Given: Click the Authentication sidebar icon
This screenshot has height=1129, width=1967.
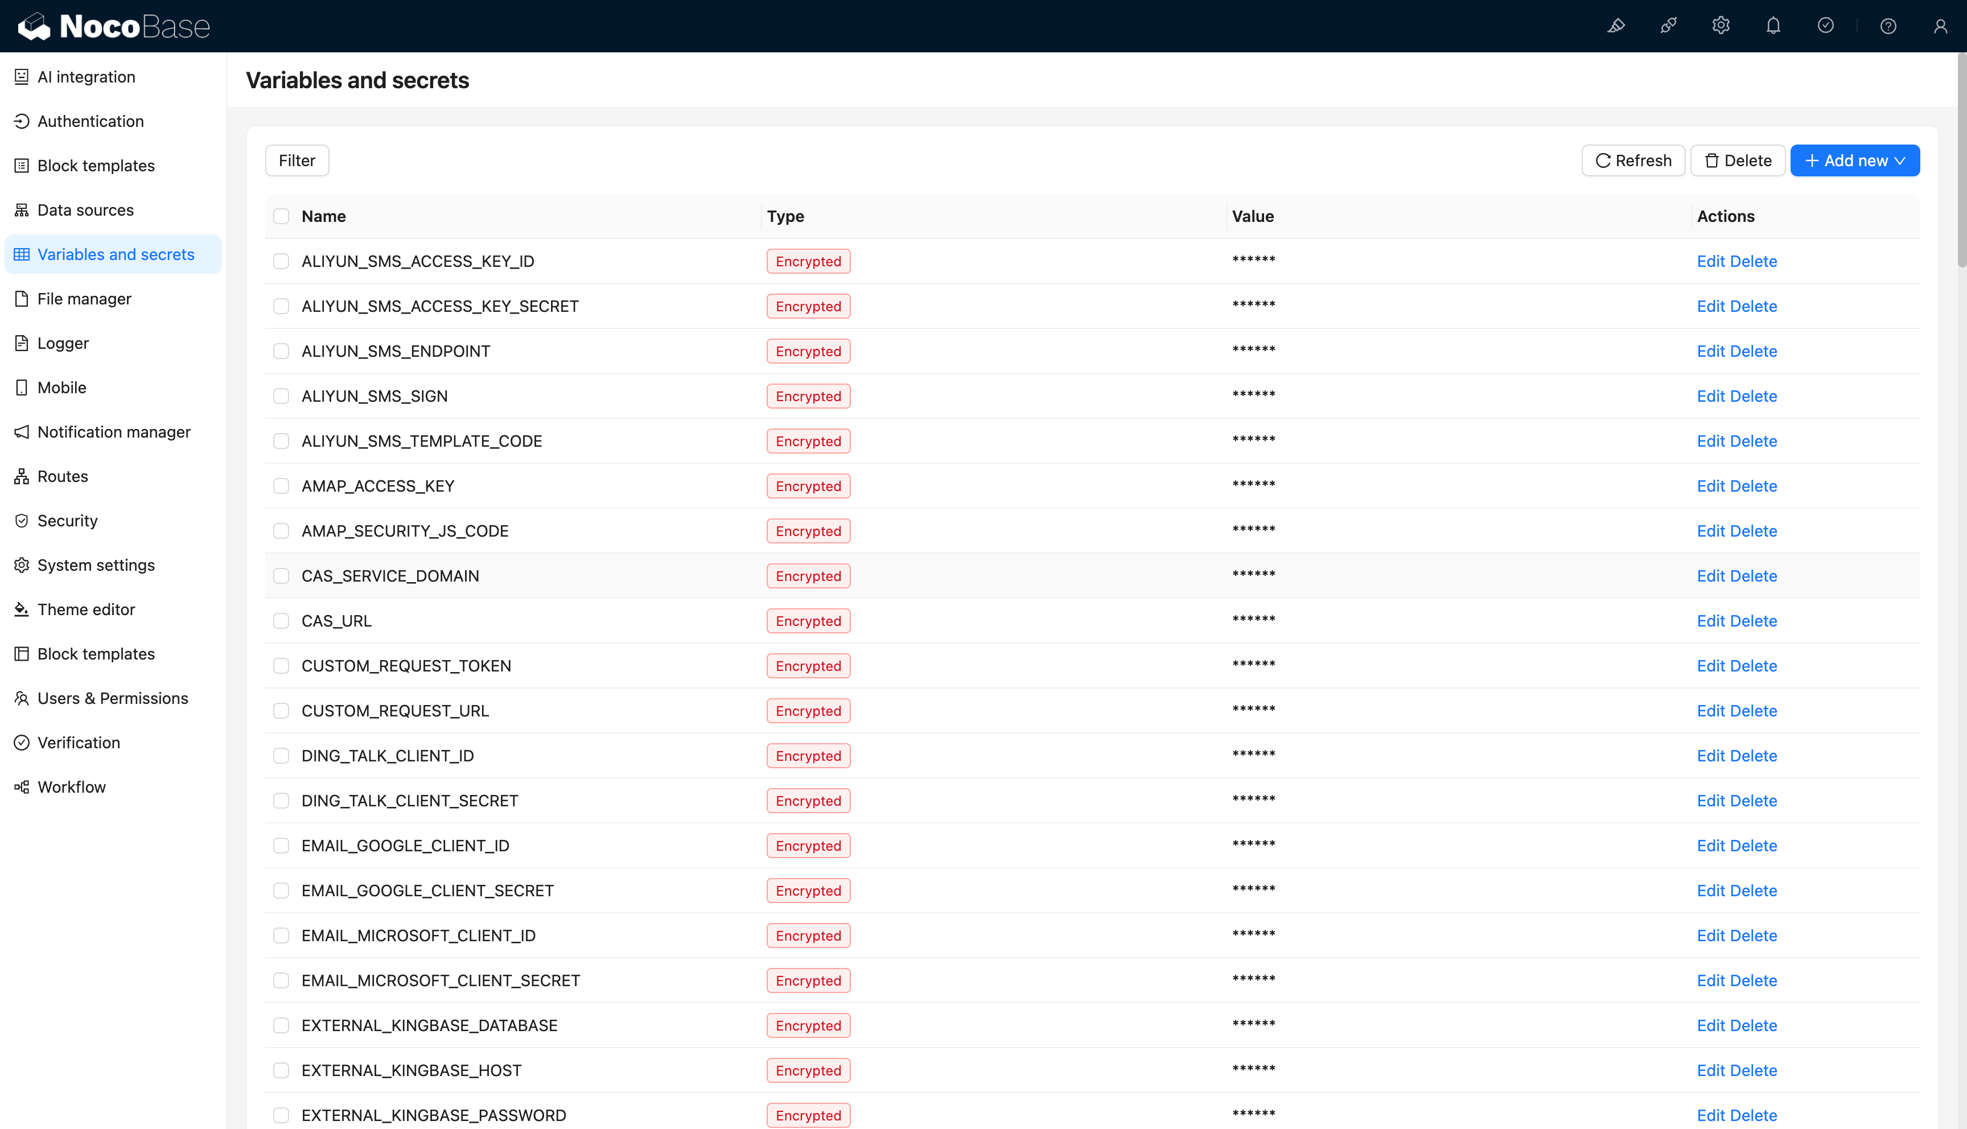Looking at the screenshot, I should coord(22,121).
